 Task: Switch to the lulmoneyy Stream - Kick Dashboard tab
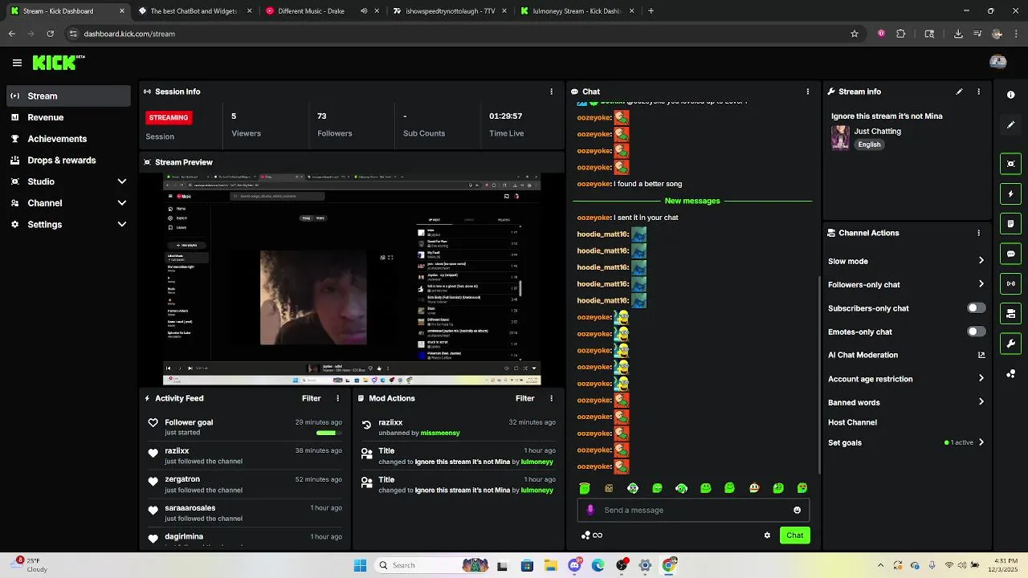tap(577, 11)
